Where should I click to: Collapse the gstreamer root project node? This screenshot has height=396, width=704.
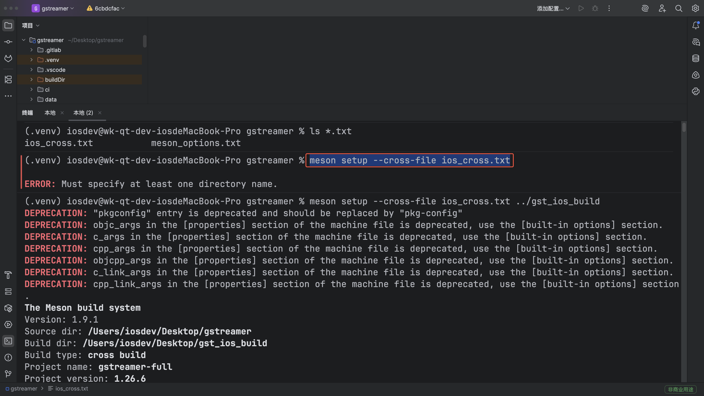coord(24,40)
